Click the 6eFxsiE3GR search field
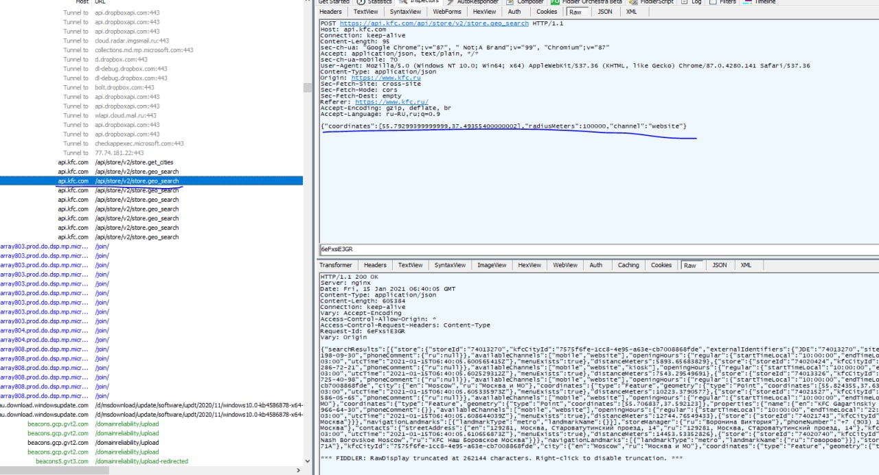Screen dimensions: 879x475 pos(597,248)
